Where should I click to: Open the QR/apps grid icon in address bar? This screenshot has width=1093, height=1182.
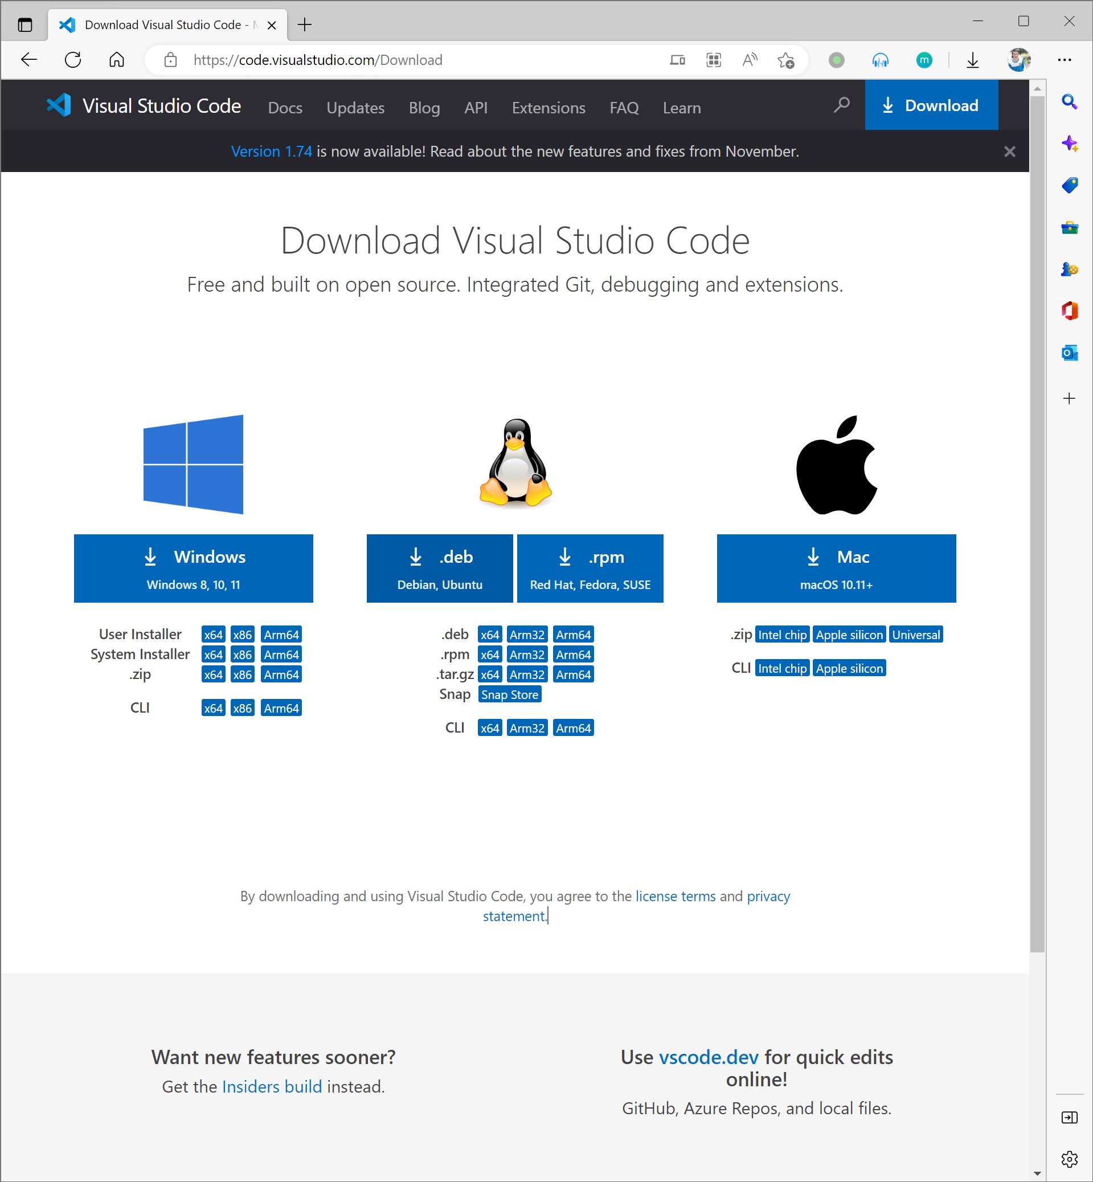pos(714,60)
